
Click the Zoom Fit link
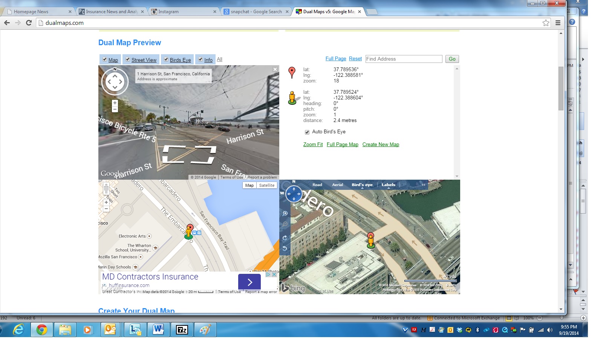pos(313,145)
